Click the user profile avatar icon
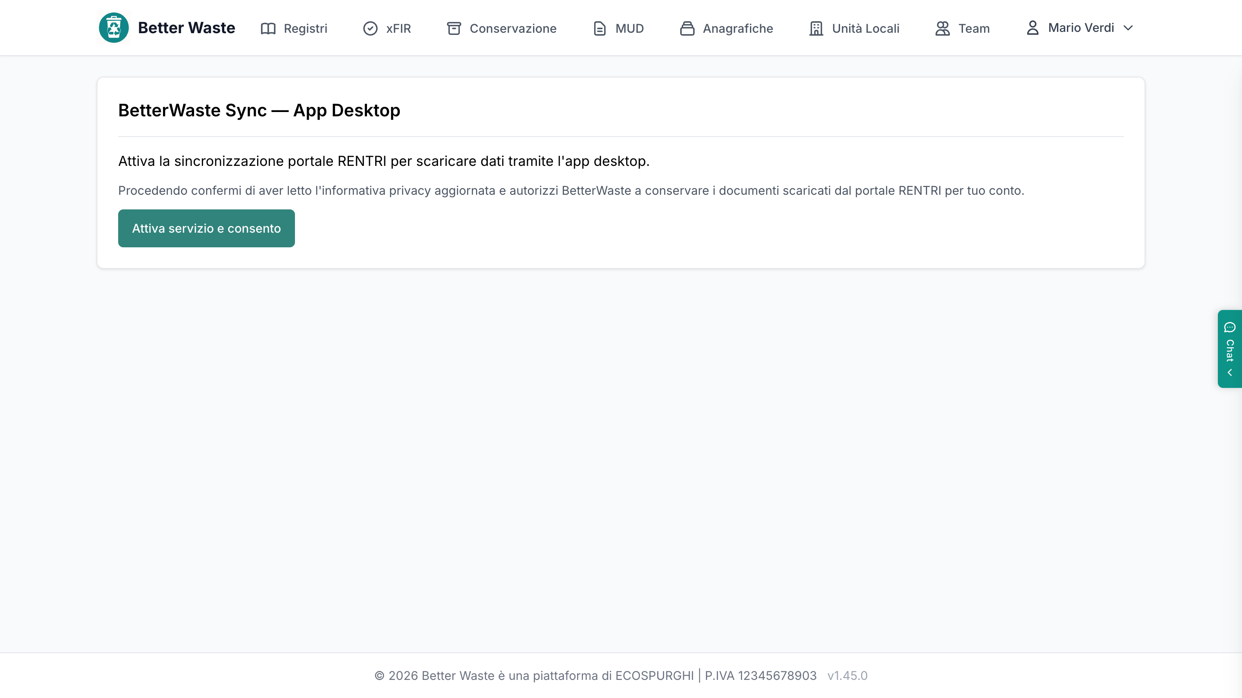Viewport: 1242px width, 698px height. tap(1032, 28)
